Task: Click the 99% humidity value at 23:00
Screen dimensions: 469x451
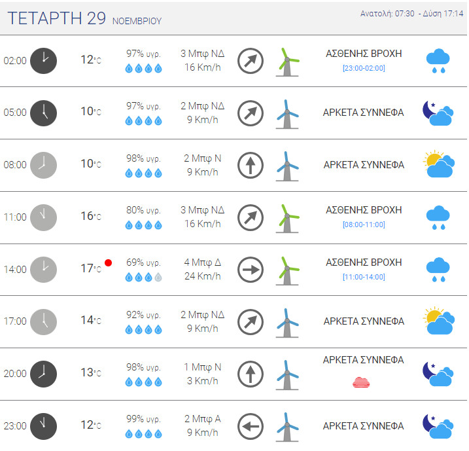Action: click(143, 419)
